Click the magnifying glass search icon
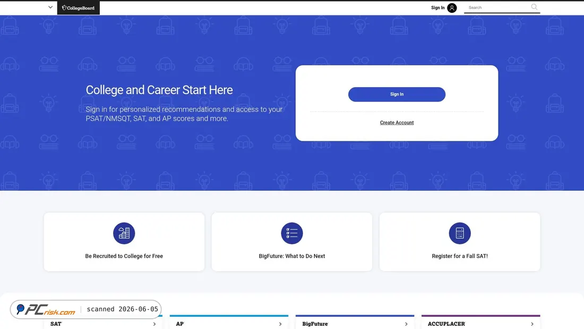 tap(534, 7)
